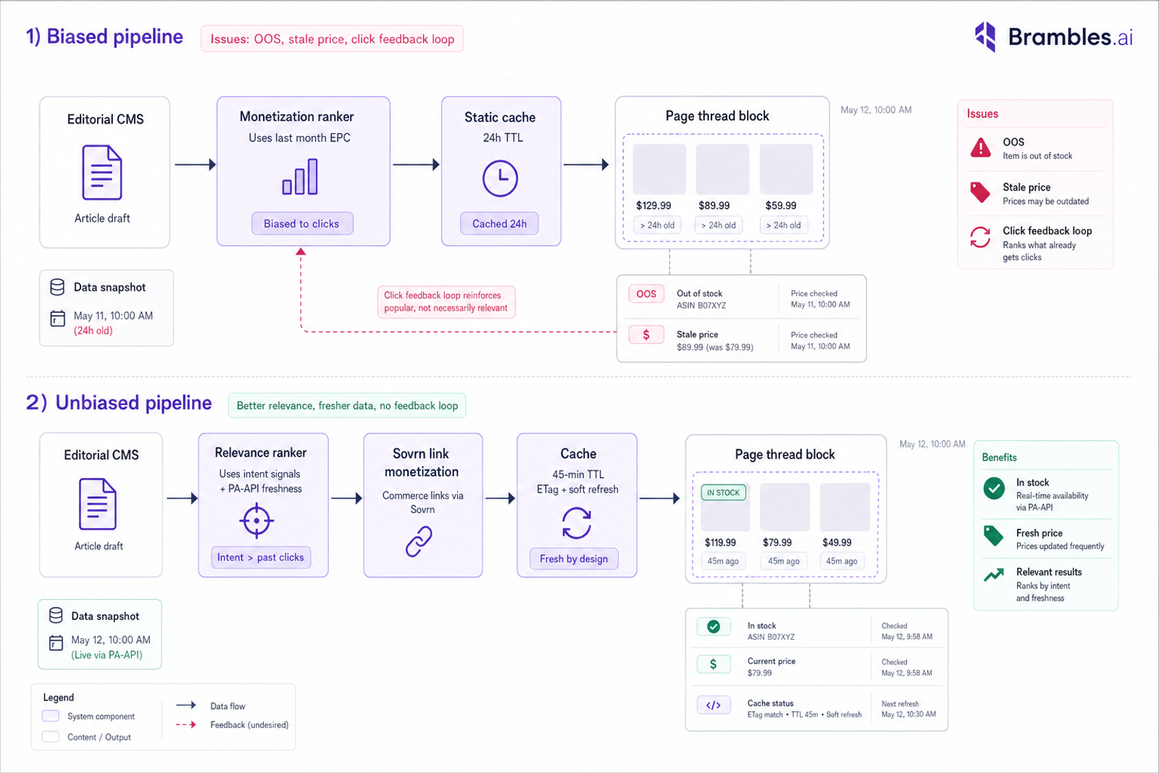Click the $79.99 price under unbiased thumbnails

click(x=777, y=543)
